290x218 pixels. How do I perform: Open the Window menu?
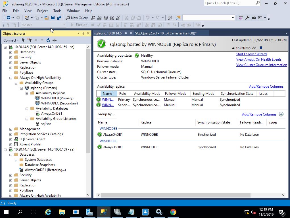pos(73,11)
